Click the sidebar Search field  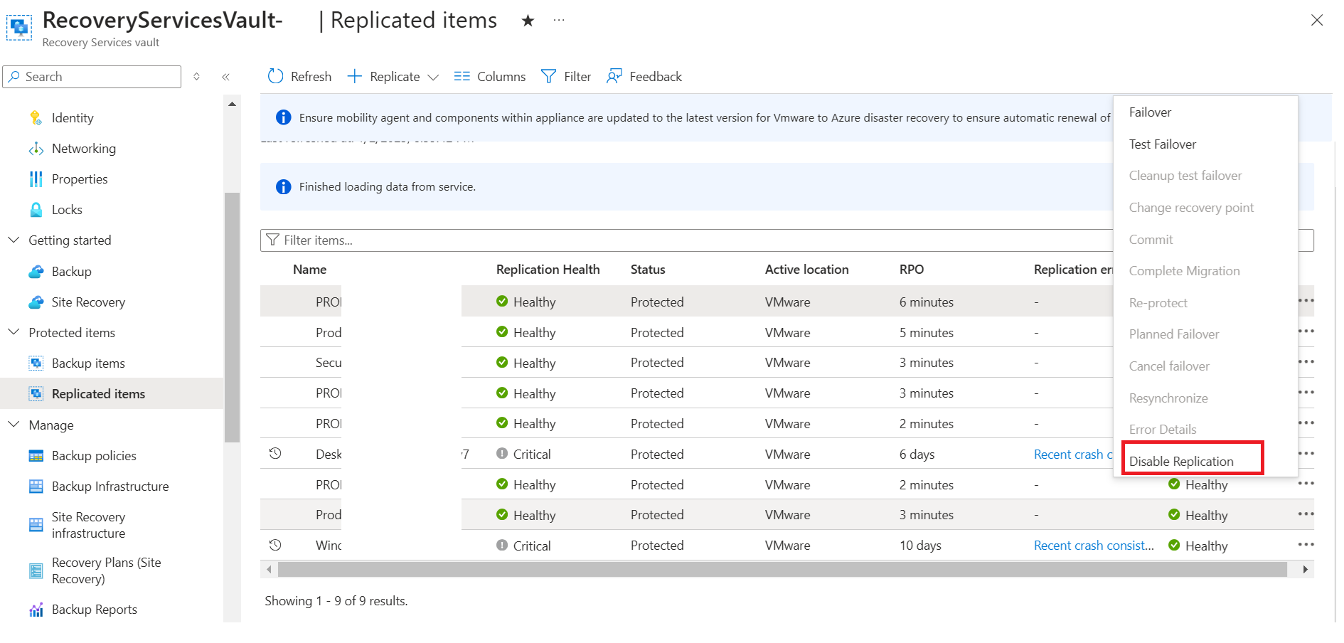pos(92,77)
